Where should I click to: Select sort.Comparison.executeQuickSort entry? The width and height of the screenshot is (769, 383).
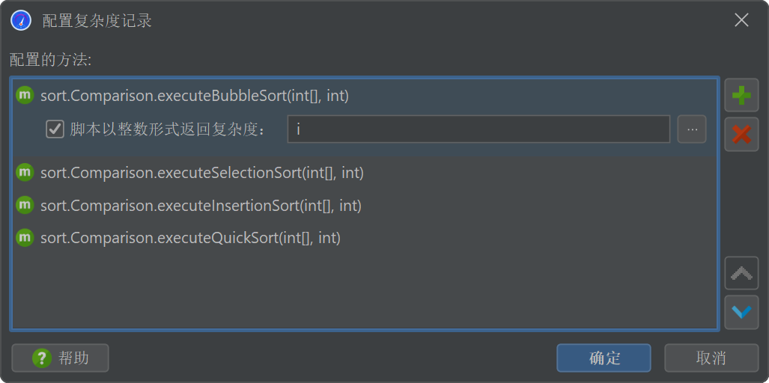tap(190, 238)
